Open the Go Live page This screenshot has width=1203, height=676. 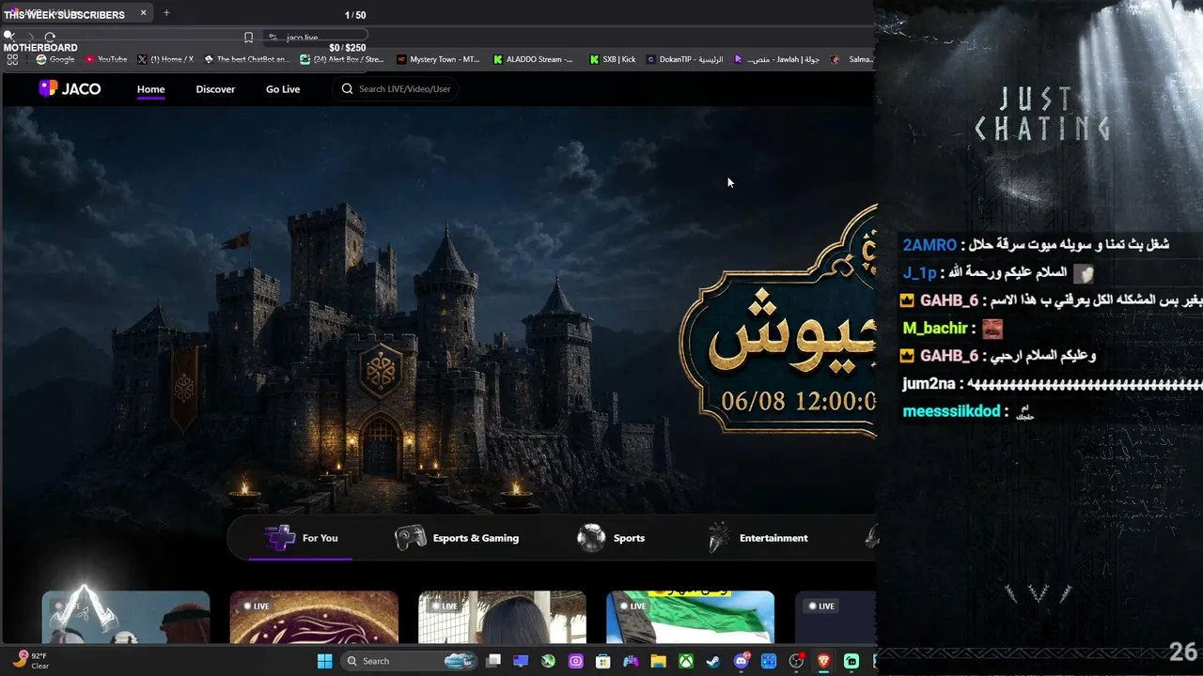(283, 89)
